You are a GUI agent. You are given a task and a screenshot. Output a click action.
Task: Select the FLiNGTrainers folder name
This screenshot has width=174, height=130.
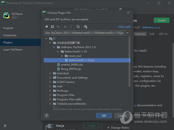click(66, 82)
